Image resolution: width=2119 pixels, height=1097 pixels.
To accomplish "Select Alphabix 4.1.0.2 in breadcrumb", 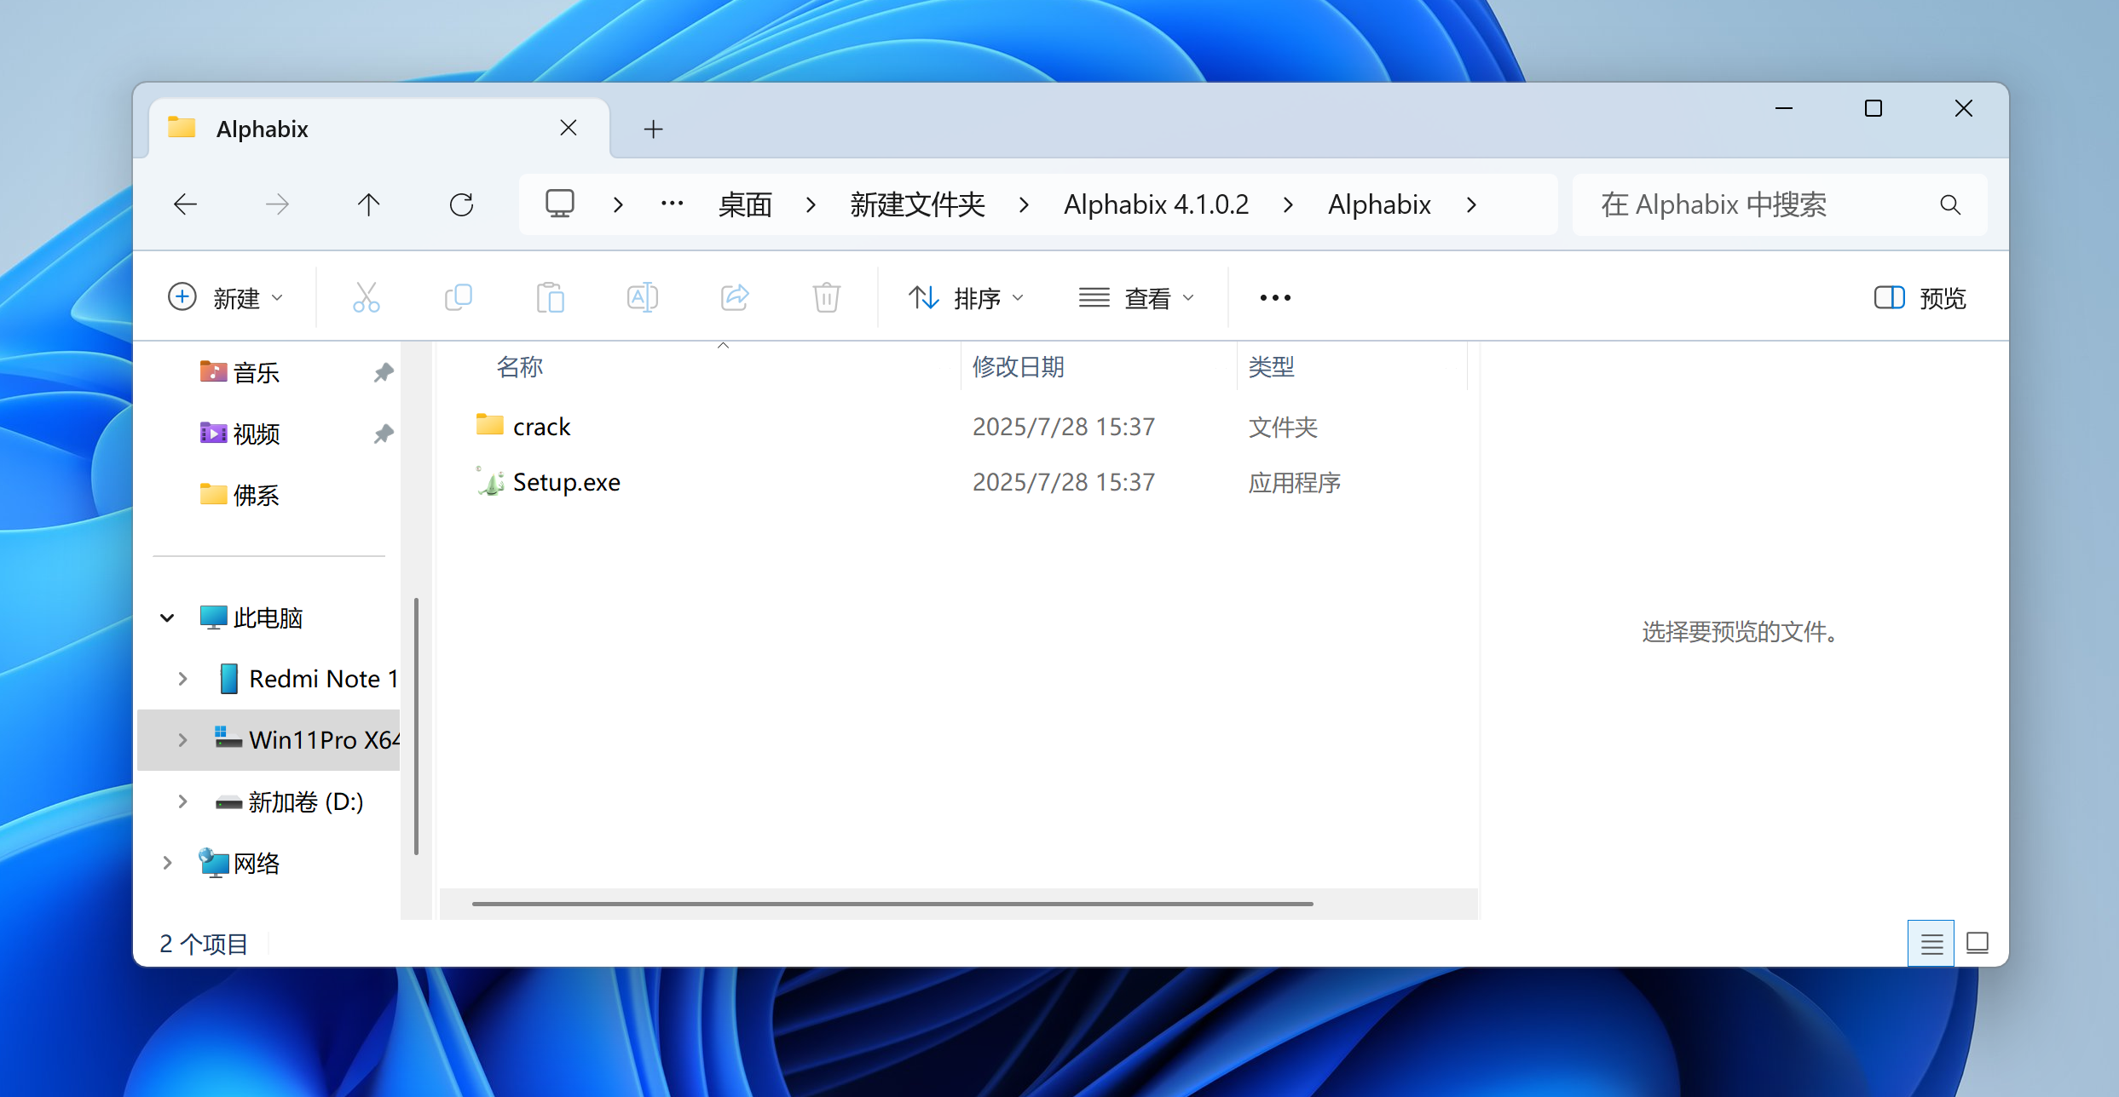I will click(x=1156, y=204).
